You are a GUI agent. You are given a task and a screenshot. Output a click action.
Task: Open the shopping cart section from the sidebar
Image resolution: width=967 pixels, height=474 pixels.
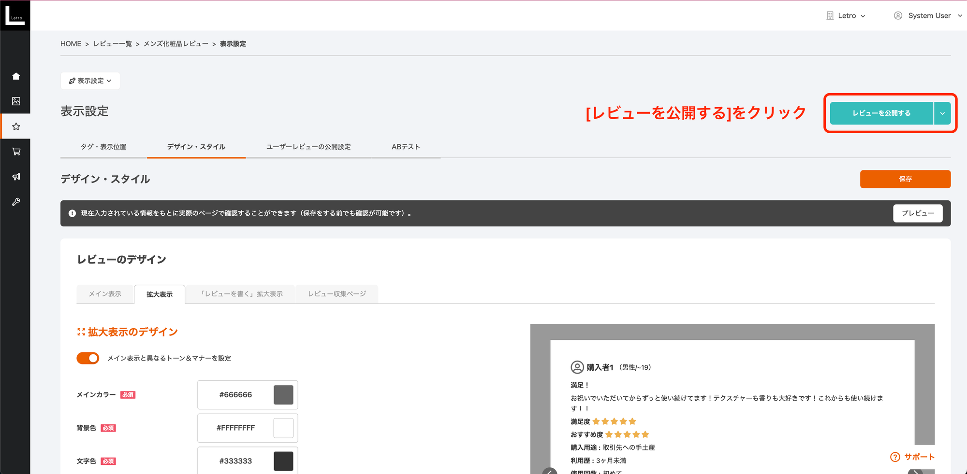pos(16,151)
